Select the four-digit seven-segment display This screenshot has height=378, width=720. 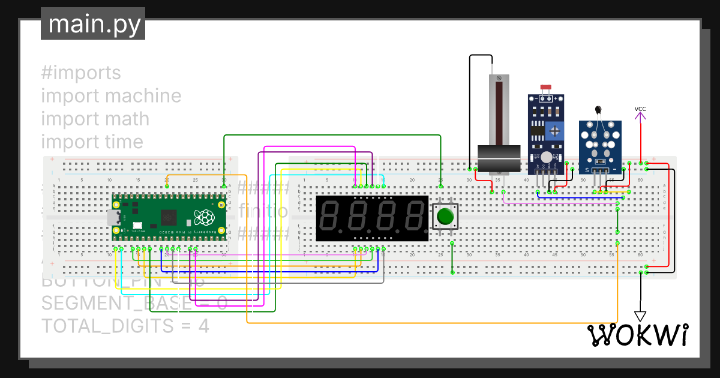372,218
